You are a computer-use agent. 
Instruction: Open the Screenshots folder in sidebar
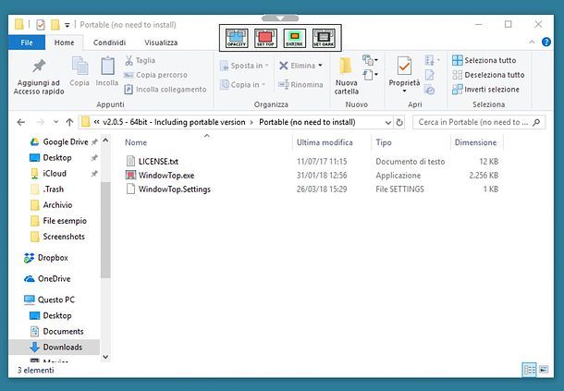pos(64,237)
